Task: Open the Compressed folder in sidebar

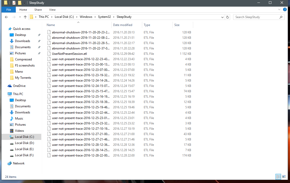Action: (23, 59)
